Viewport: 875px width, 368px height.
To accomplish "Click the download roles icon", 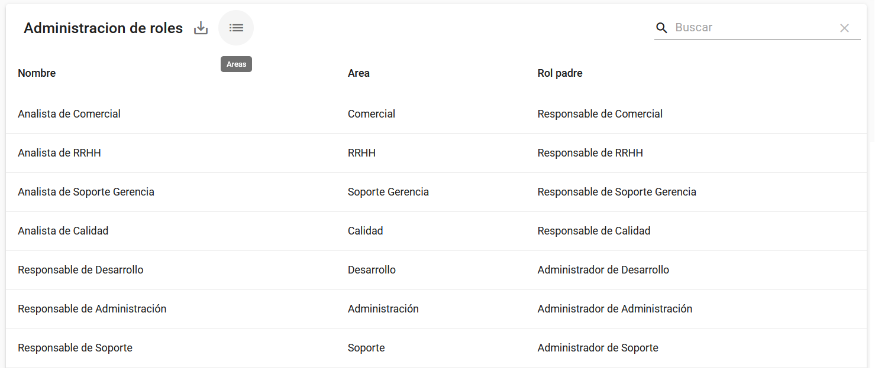I will pos(201,28).
